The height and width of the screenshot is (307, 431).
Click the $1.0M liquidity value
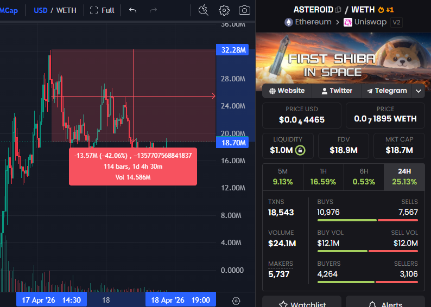pos(281,150)
